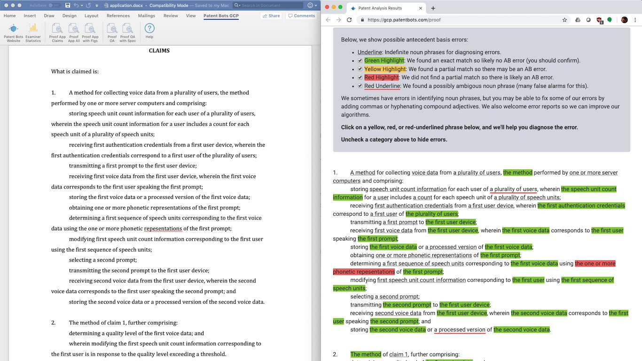Uncheck the Yellow Highlight checkbox
Screen dimensions: 642x361
[x=360, y=69]
